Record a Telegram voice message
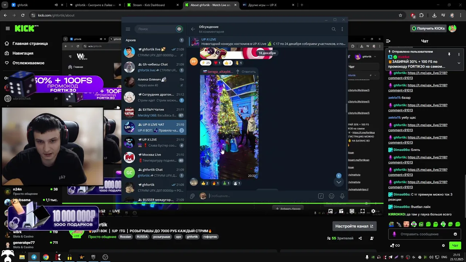Screen dimensions: 466x262 (342, 196)
